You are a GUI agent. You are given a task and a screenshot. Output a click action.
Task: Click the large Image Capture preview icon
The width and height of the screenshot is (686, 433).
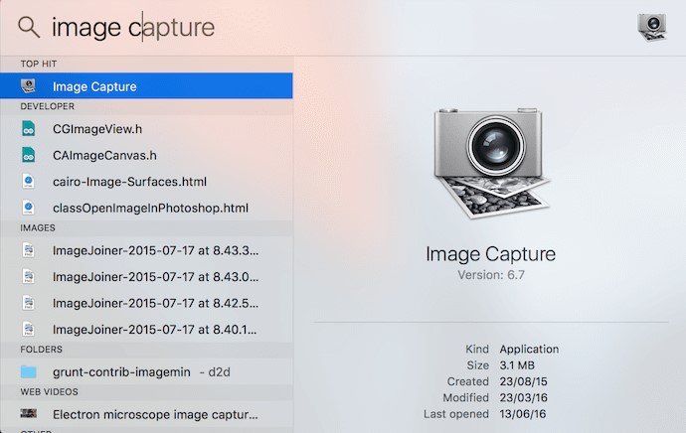[x=492, y=163]
